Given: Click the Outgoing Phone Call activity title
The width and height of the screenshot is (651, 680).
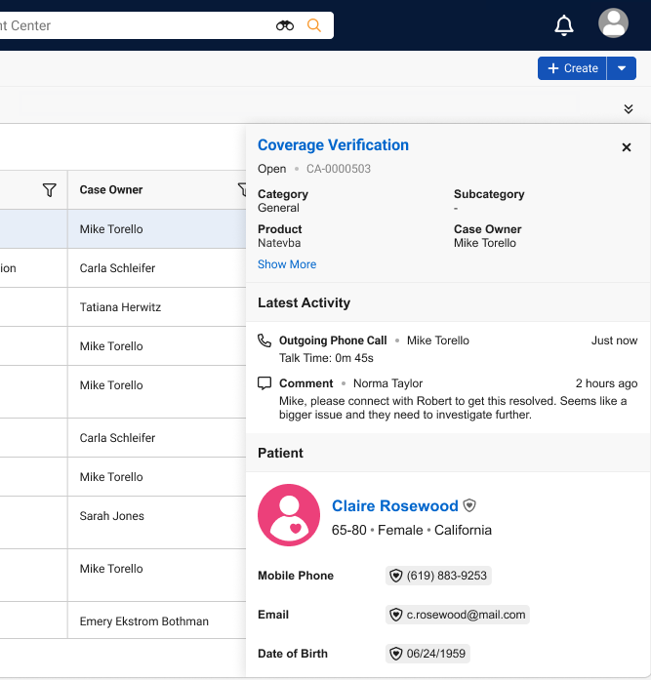Looking at the screenshot, I should pos(333,340).
